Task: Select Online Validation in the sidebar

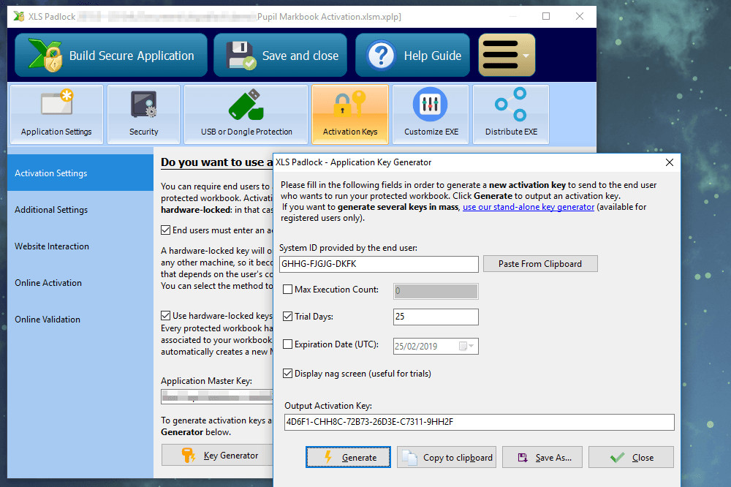Action: point(80,320)
